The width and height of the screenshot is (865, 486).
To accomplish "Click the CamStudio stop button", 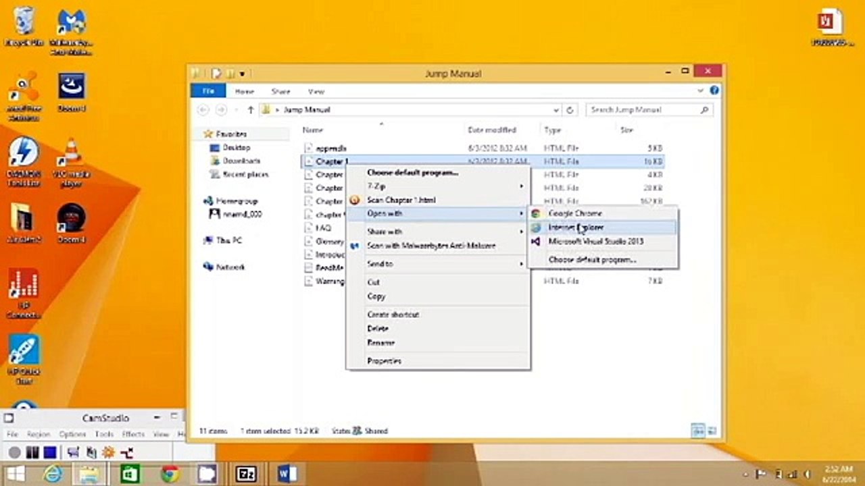I will tap(49, 453).
